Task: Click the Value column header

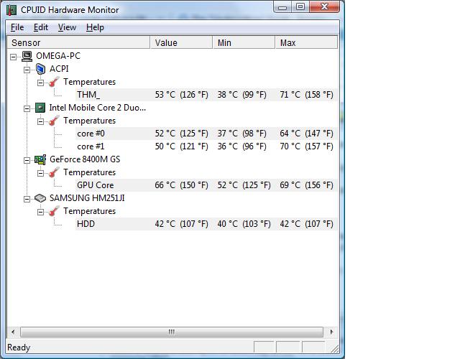Action: tap(181, 43)
